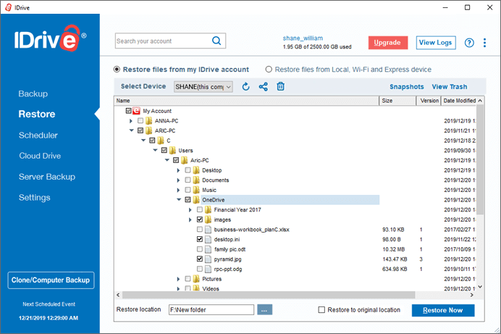Click the scroll down arrow of file tree
The height and width of the screenshot is (334, 501).
coord(480,287)
